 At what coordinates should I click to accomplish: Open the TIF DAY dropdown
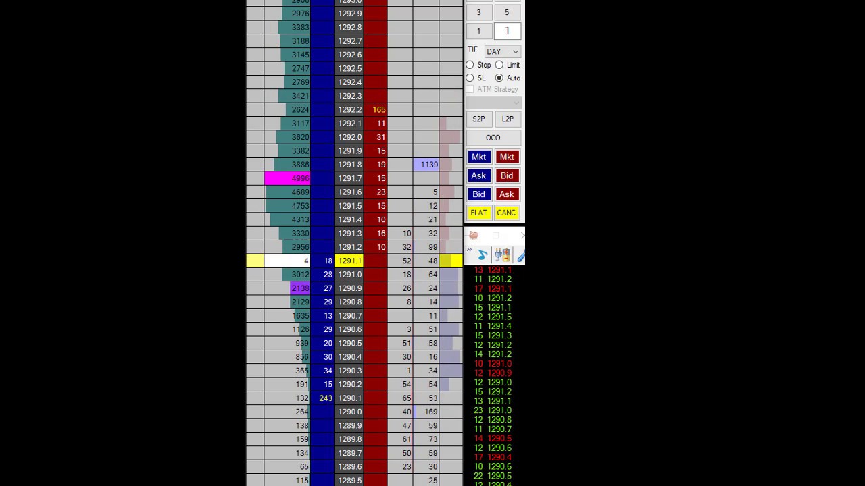point(503,51)
